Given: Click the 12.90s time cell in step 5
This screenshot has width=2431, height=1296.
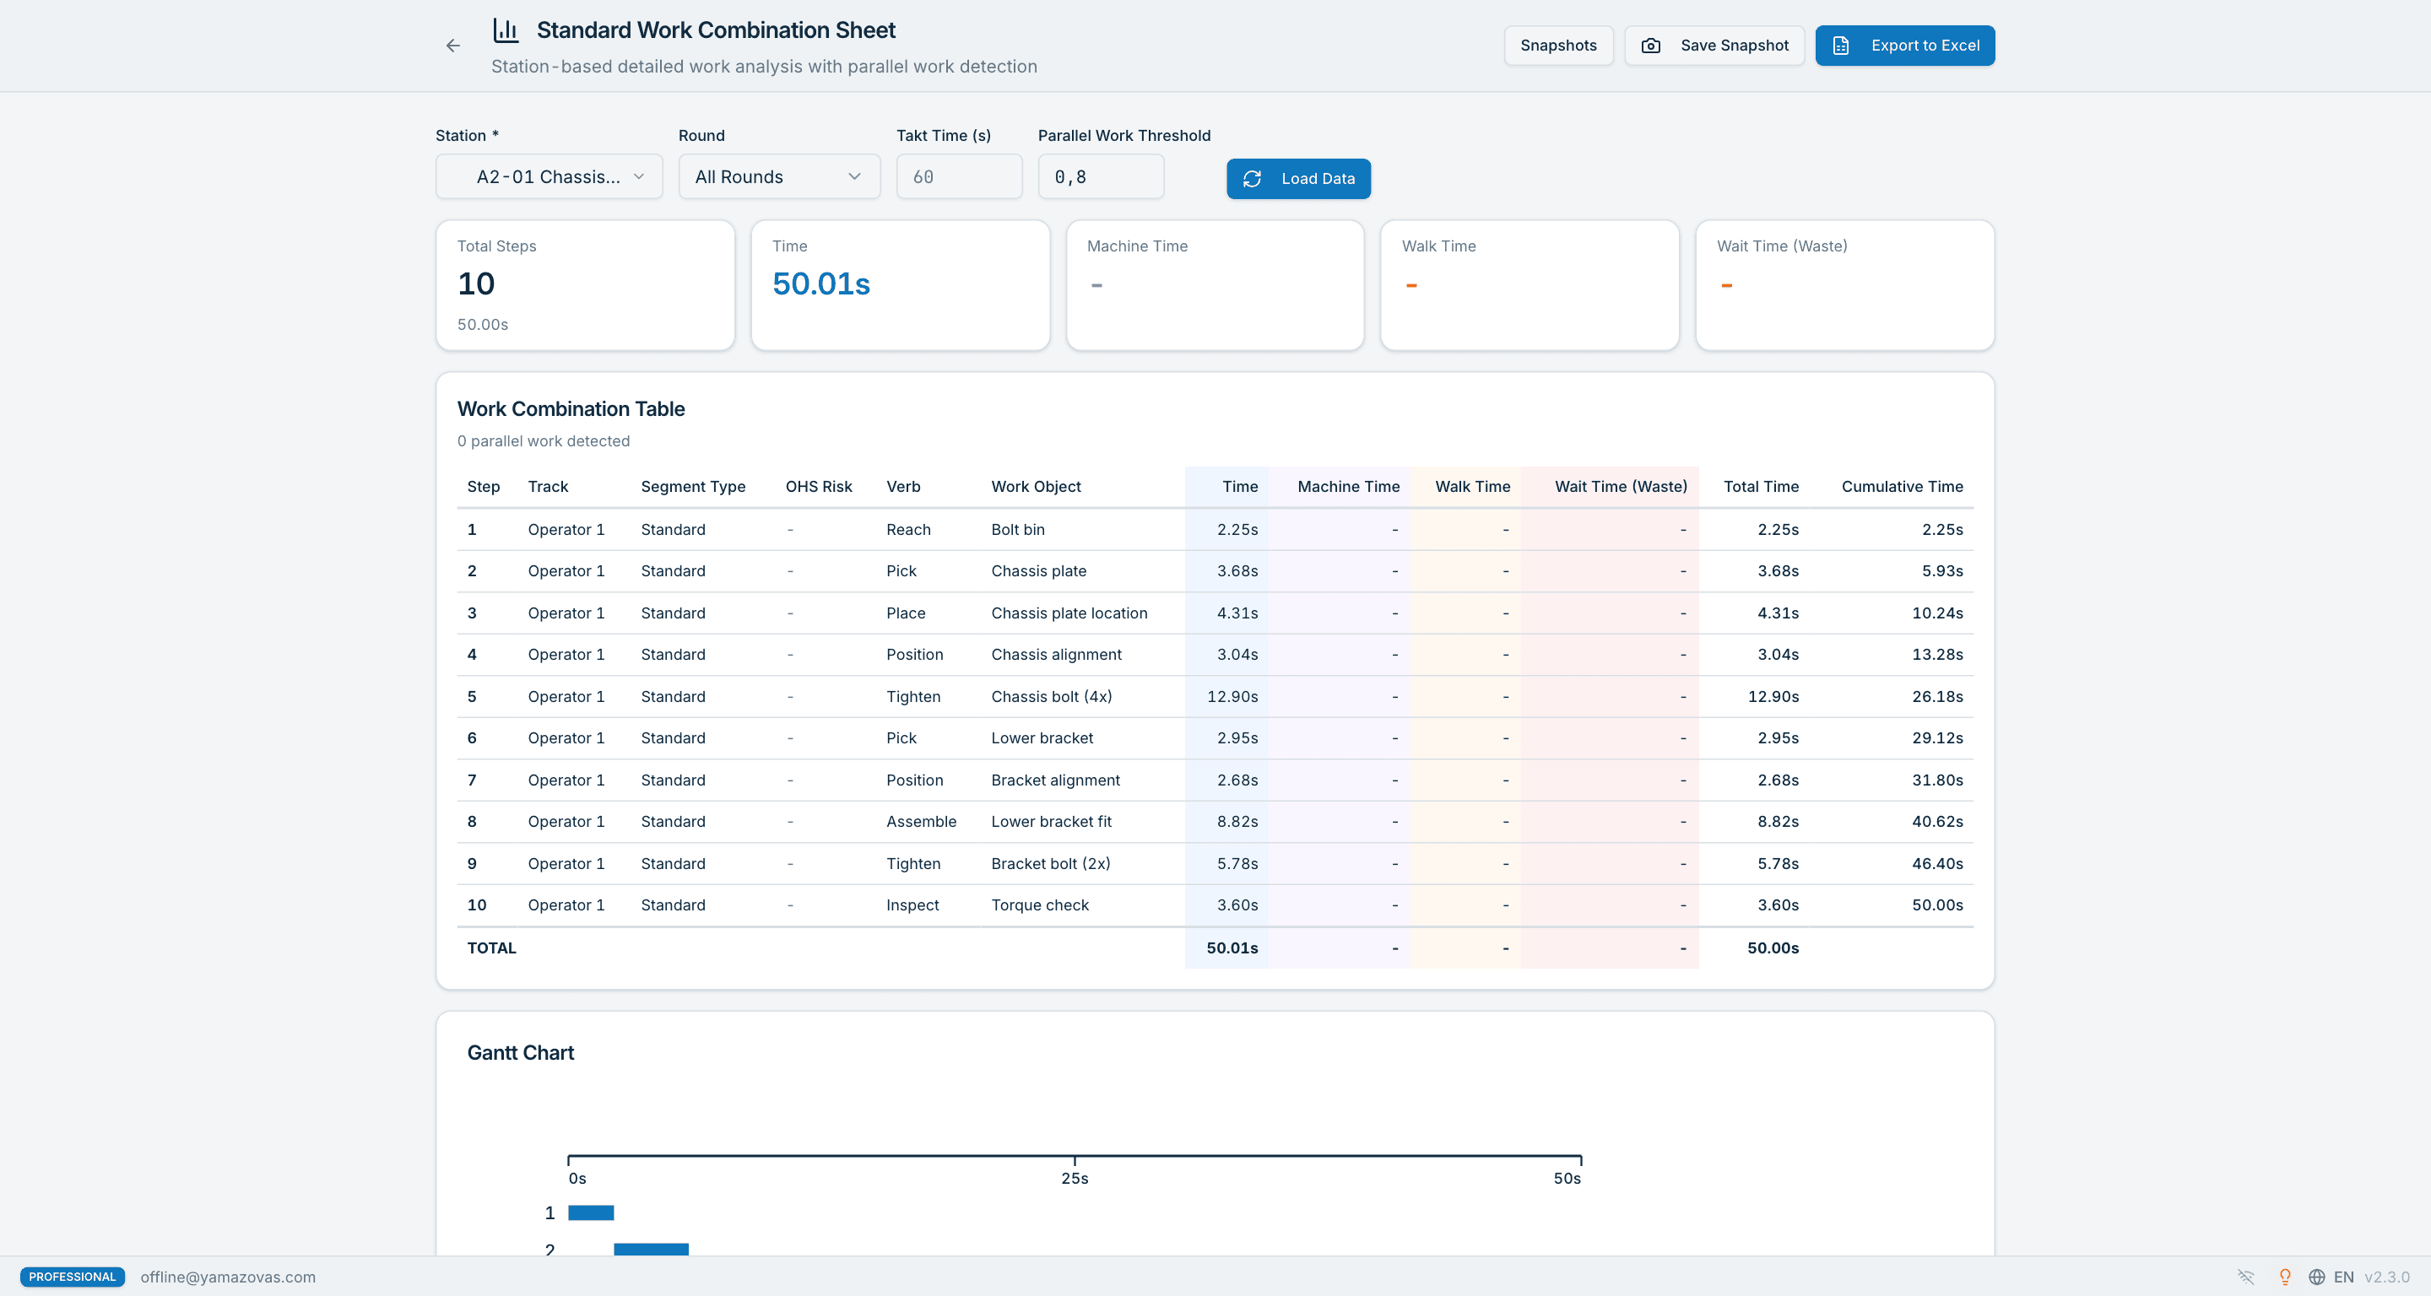Looking at the screenshot, I should (1232, 696).
